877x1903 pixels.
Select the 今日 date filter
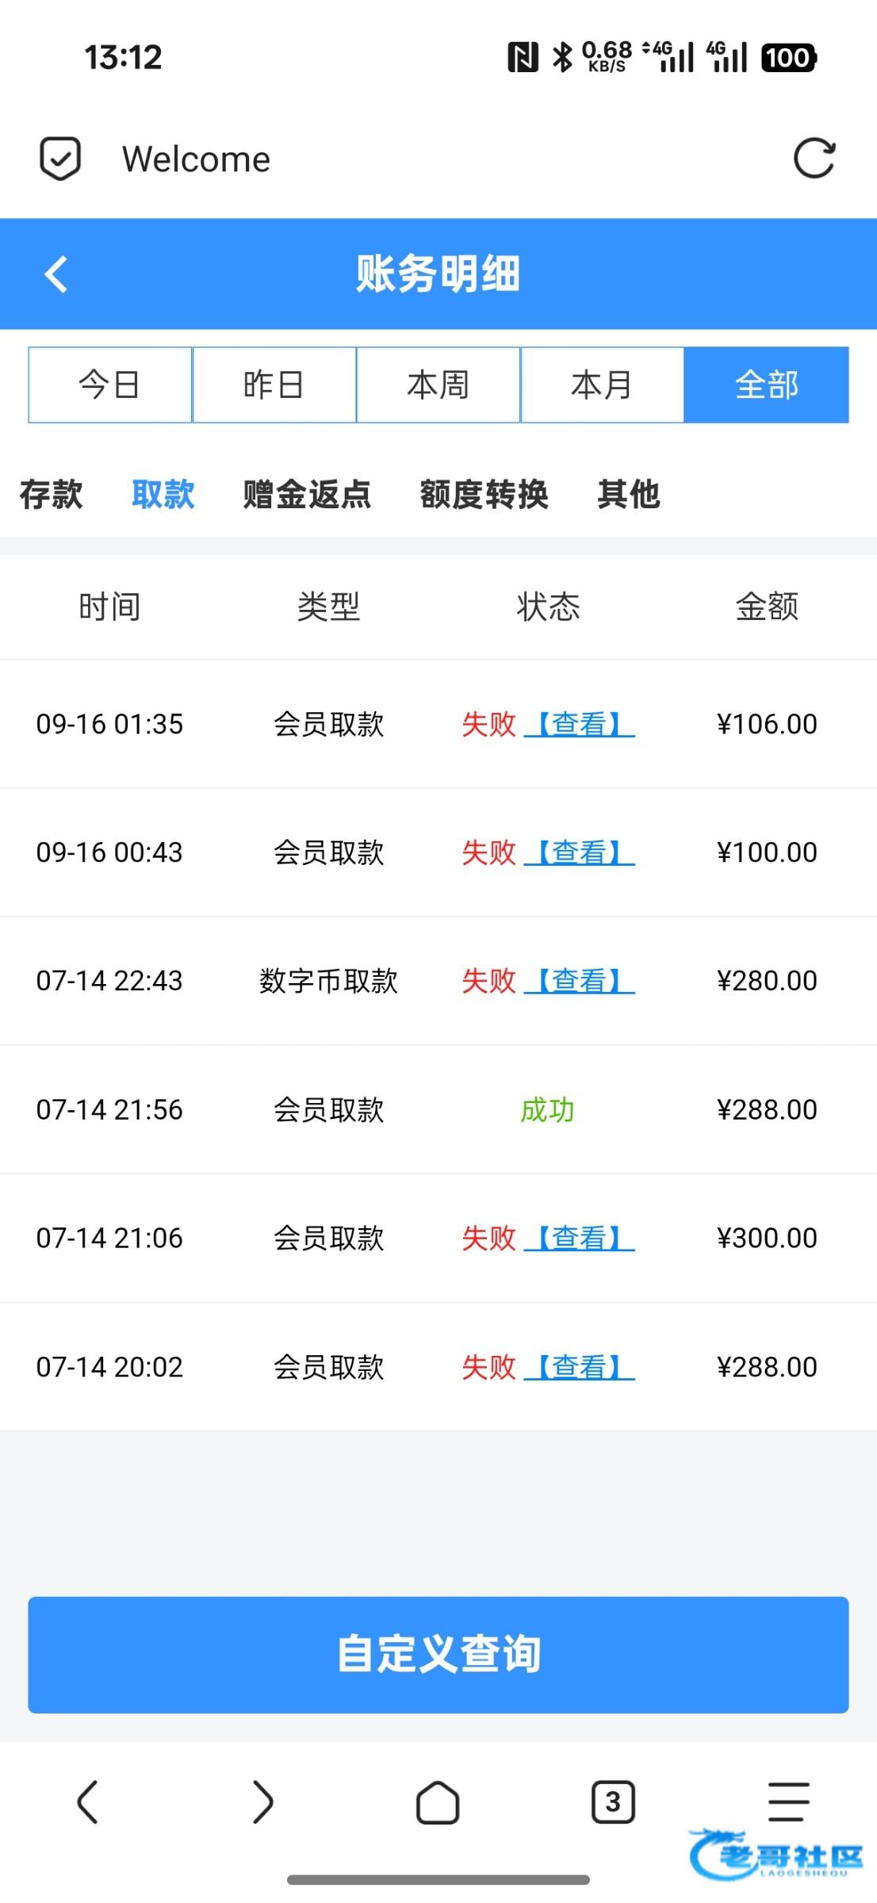pyautogui.click(x=110, y=385)
